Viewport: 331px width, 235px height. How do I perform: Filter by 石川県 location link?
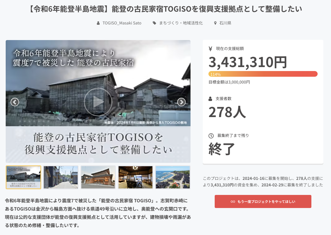(225, 23)
